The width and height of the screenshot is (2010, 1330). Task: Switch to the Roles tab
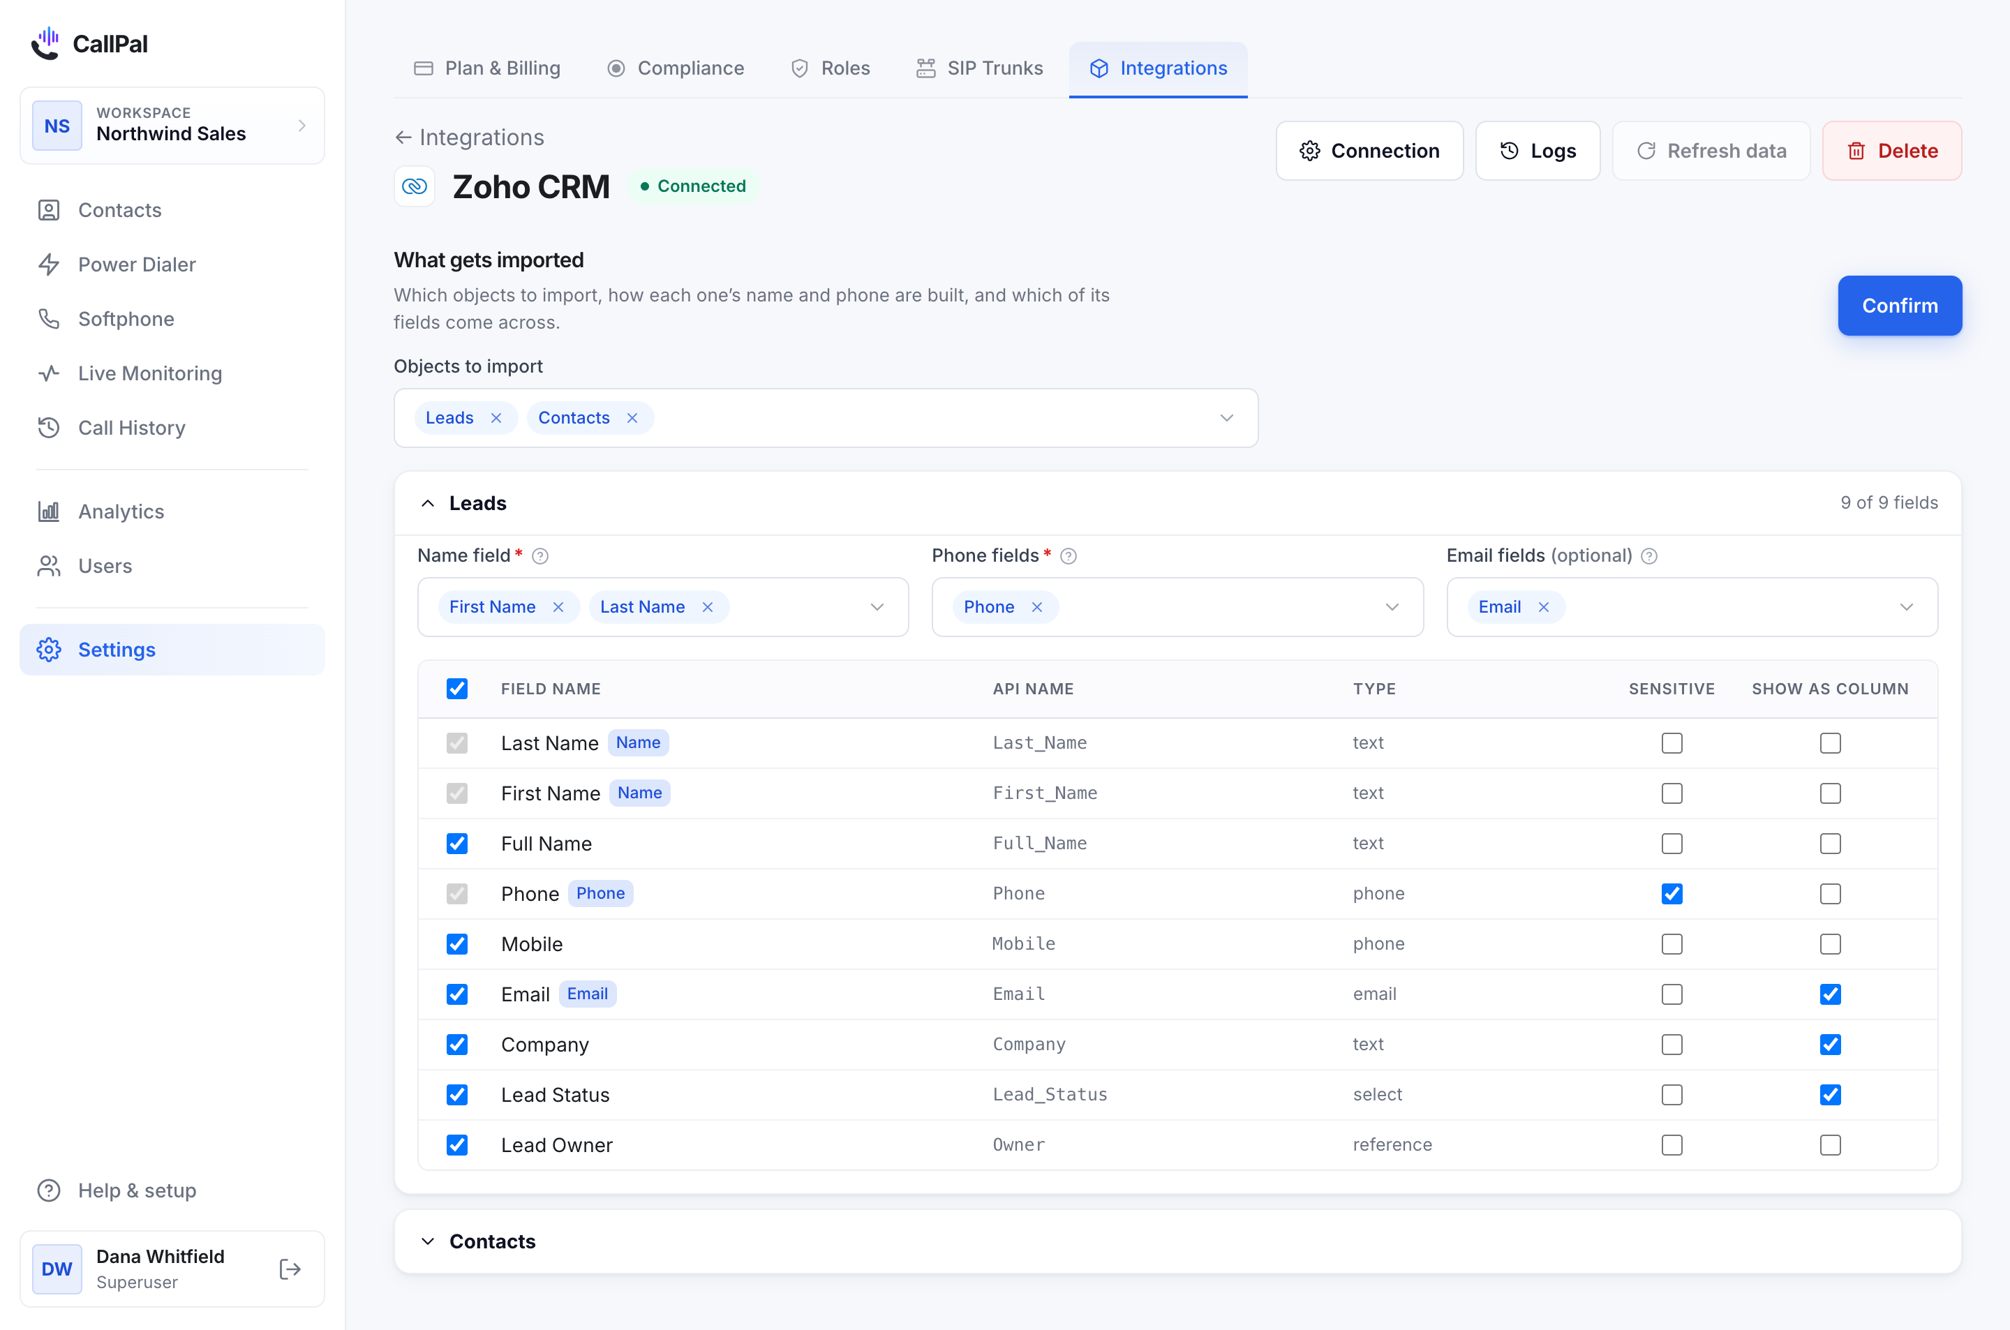point(831,68)
